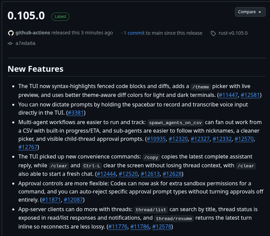Open pull request #12570
270x236 pixels.
tap(244, 139)
